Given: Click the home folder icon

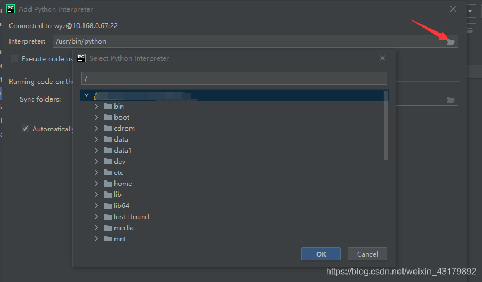Looking at the screenshot, I should 108,184.
